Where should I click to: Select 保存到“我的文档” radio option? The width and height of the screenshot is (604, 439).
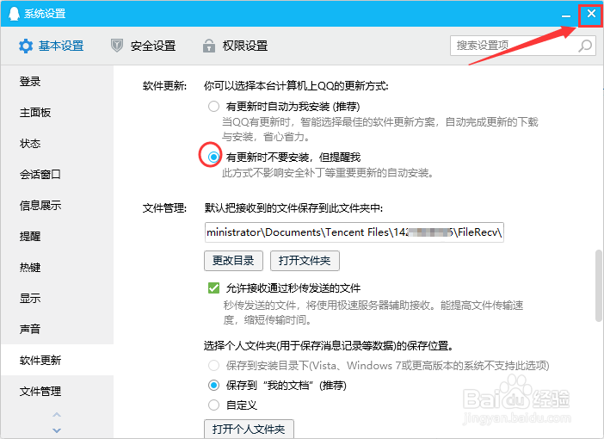click(x=213, y=385)
